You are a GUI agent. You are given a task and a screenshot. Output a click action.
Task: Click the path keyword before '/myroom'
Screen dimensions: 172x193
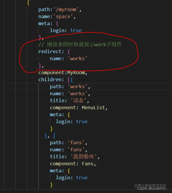click(44, 10)
